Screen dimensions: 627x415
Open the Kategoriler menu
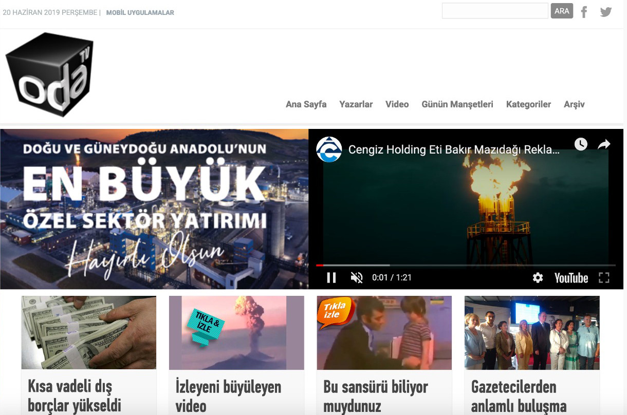[x=528, y=104]
